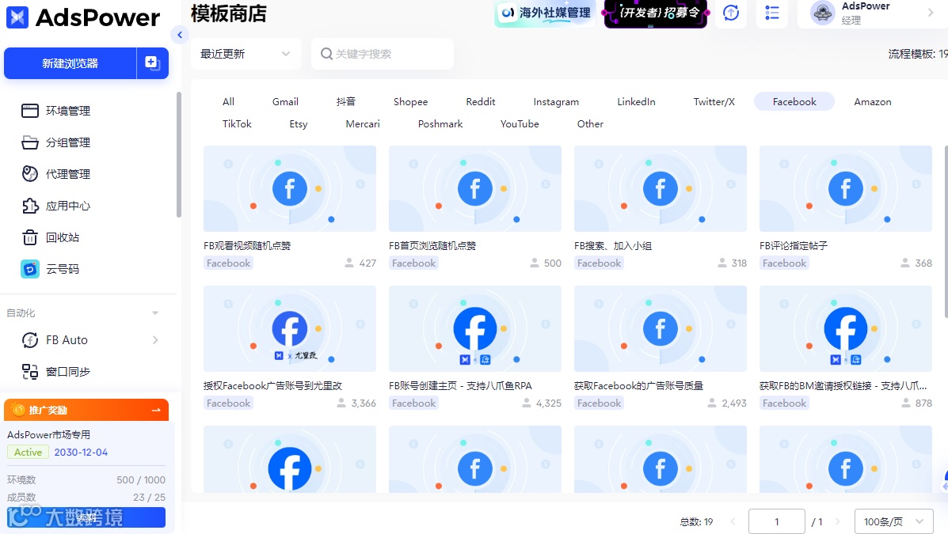Open the 最近更新 sort dropdown
The image size is (948, 534).
click(x=246, y=54)
